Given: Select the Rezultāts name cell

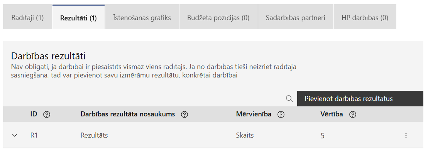Looking at the screenshot, I should pos(94,135).
